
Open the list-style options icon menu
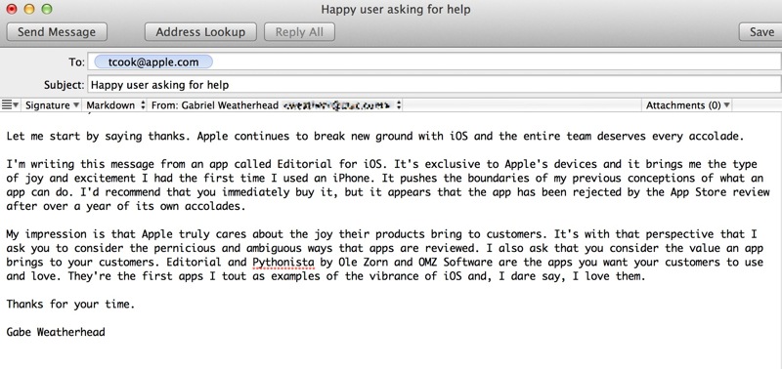[x=10, y=105]
